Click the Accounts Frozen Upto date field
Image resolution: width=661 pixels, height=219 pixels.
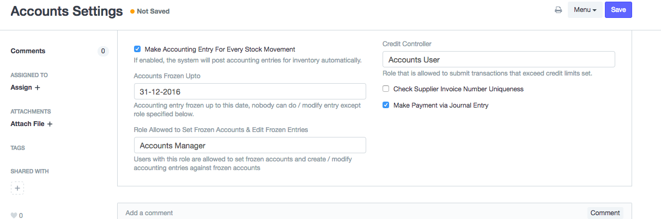point(250,91)
